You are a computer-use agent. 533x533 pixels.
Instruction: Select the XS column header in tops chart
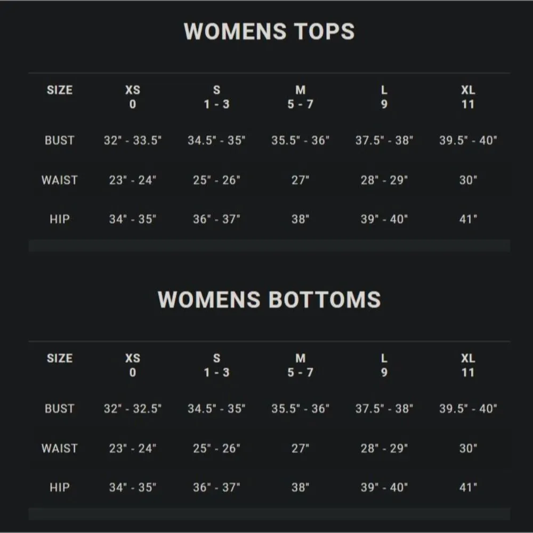[x=133, y=97]
